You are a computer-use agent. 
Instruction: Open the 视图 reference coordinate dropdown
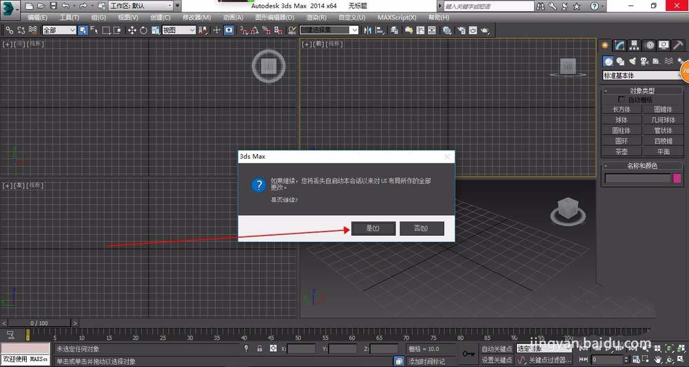click(x=179, y=30)
